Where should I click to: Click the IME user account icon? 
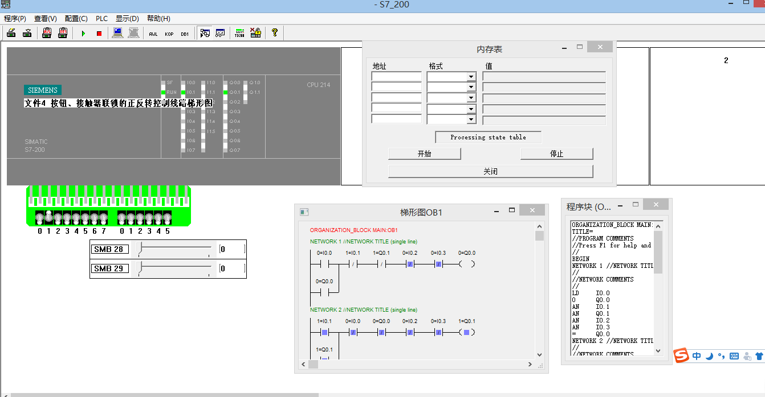tap(747, 357)
